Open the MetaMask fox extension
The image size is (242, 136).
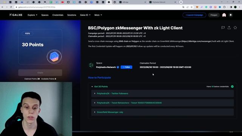click(x=197, y=7)
